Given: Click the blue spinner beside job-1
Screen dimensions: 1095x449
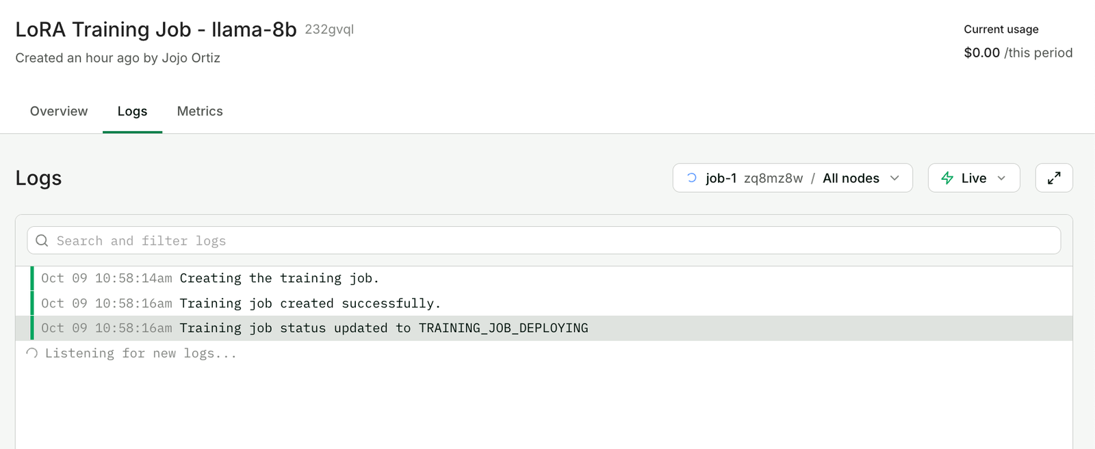Looking at the screenshot, I should coord(692,178).
